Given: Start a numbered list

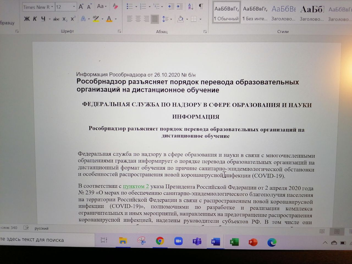Looking at the screenshot, I should pyautogui.click(x=143, y=6).
